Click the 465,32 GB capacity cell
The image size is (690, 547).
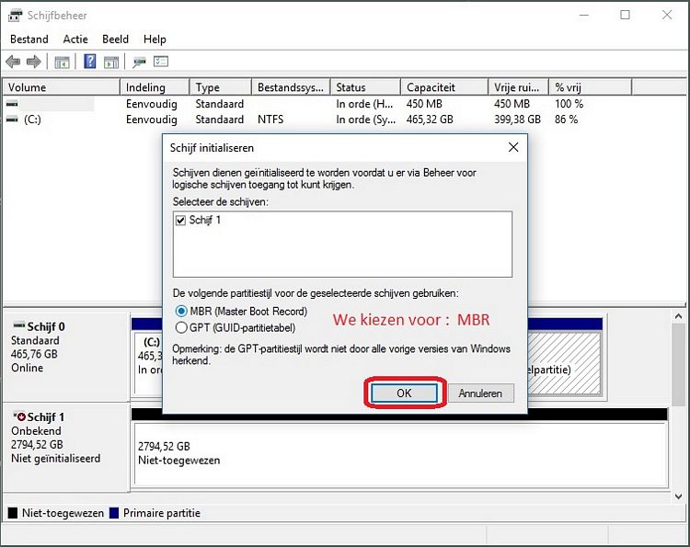[x=430, y=120]
